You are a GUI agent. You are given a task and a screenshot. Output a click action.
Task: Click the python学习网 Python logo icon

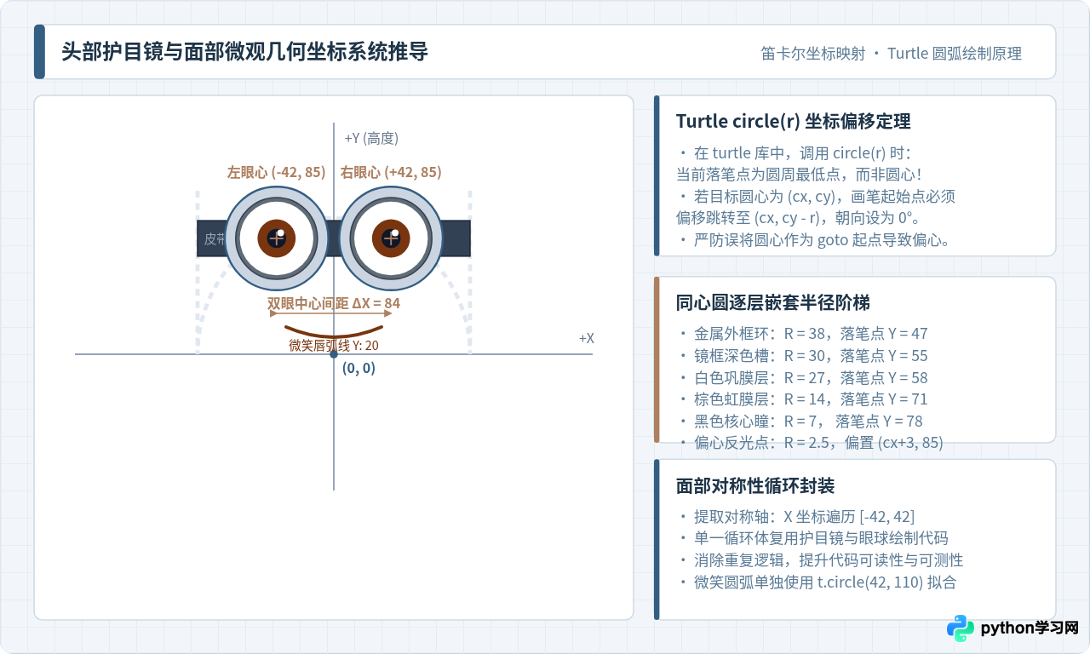click(961, 628)
